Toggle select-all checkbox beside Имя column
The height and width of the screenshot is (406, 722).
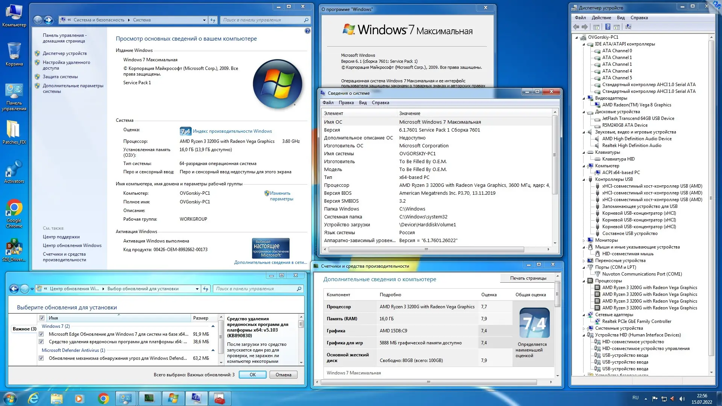tap(42, 318)
